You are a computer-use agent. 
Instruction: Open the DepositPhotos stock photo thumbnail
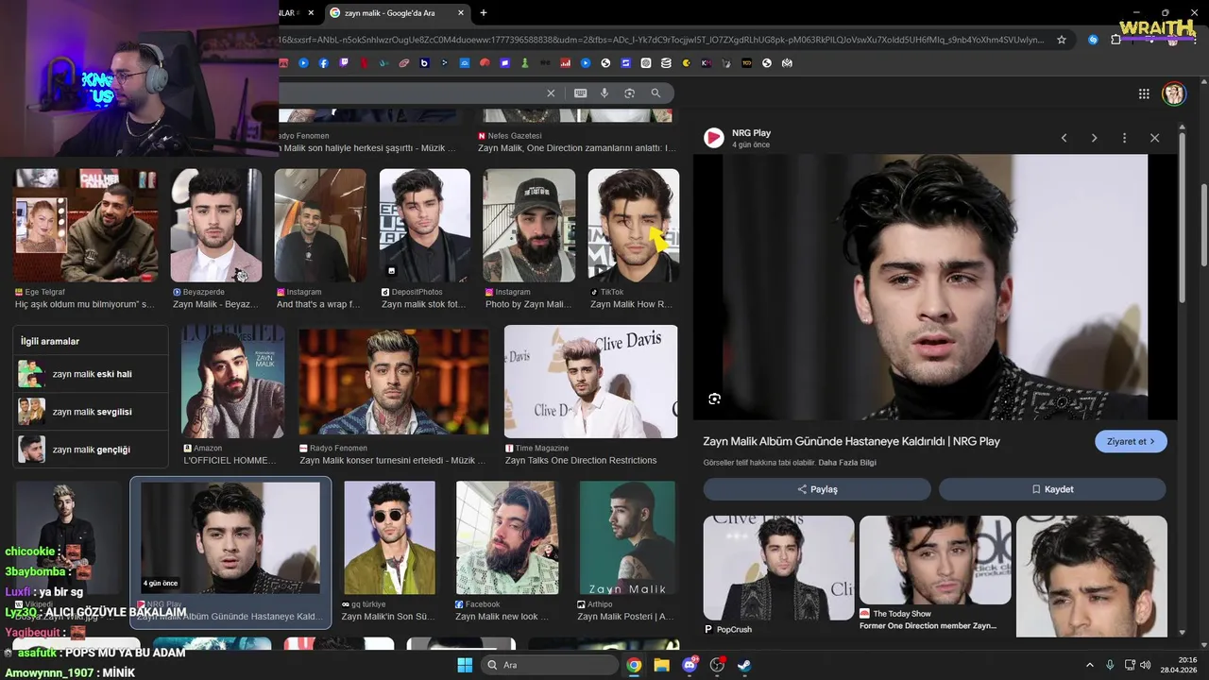pos(425,225)
